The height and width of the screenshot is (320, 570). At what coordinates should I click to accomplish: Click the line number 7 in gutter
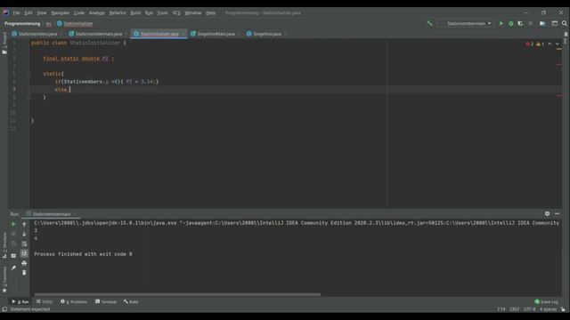click(14, 89)
